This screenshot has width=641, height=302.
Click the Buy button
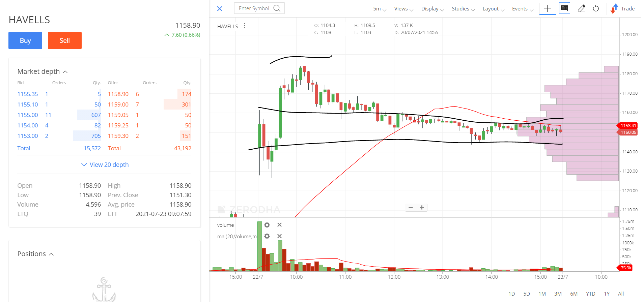[x=25, y=40]
